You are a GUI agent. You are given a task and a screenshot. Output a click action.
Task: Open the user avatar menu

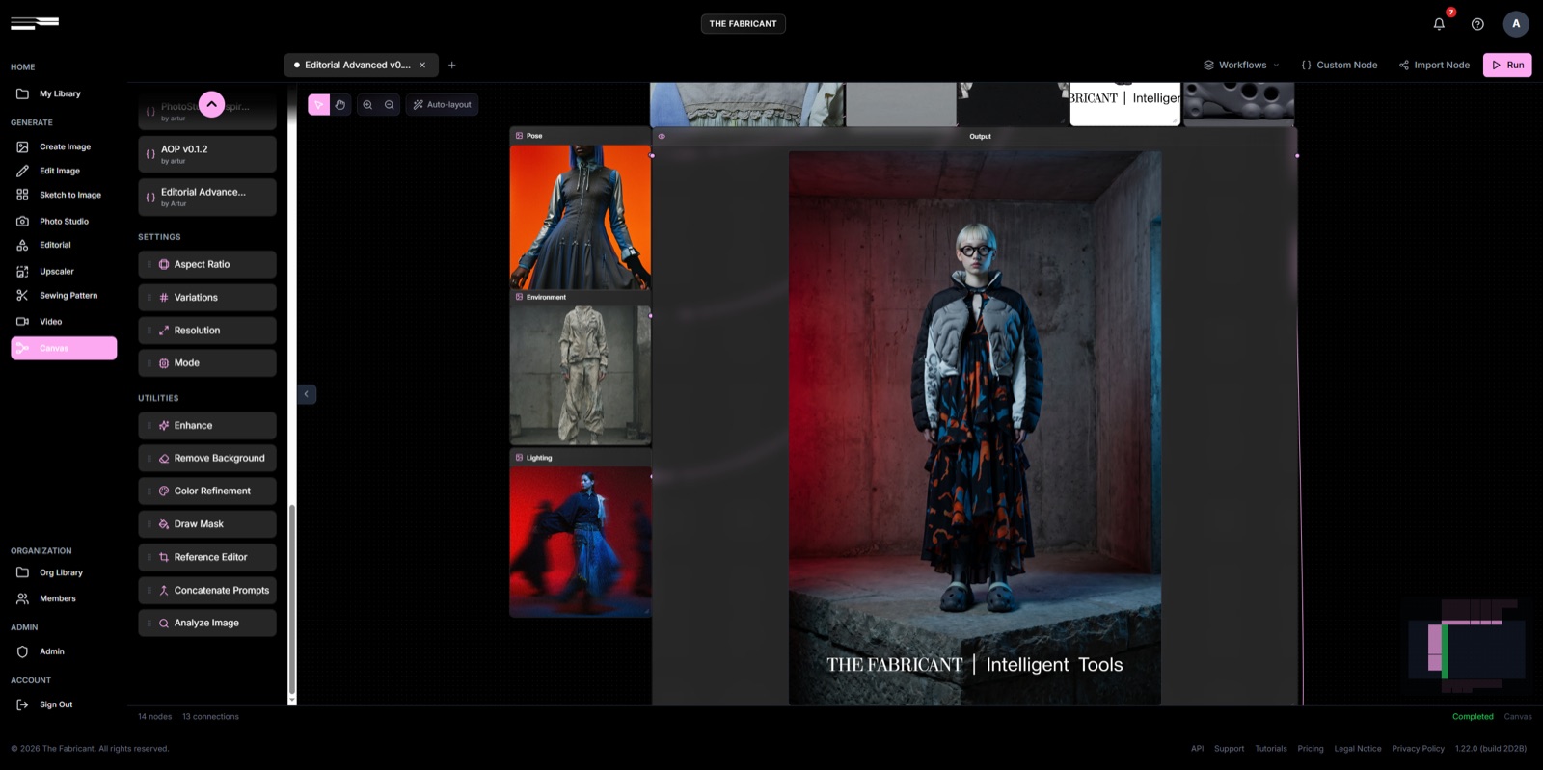[x=1516, y=24]
